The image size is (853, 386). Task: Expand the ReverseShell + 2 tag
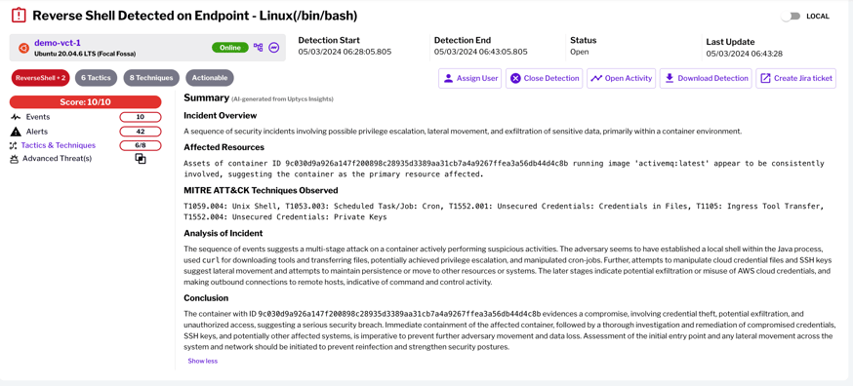coord(41,78)
